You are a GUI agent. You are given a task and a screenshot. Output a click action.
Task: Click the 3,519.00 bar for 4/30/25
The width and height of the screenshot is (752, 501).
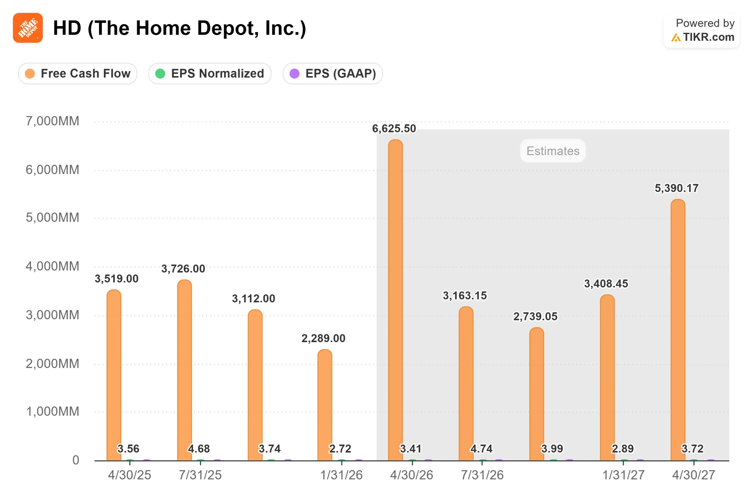pos(114,375)
